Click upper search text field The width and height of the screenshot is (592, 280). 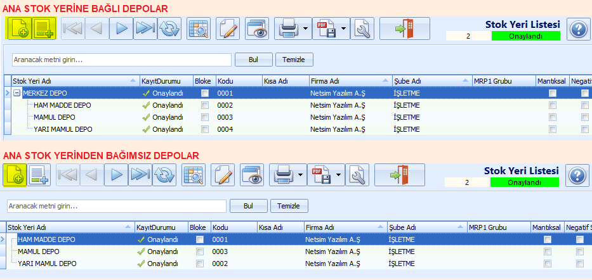click(x=122, y=60)
